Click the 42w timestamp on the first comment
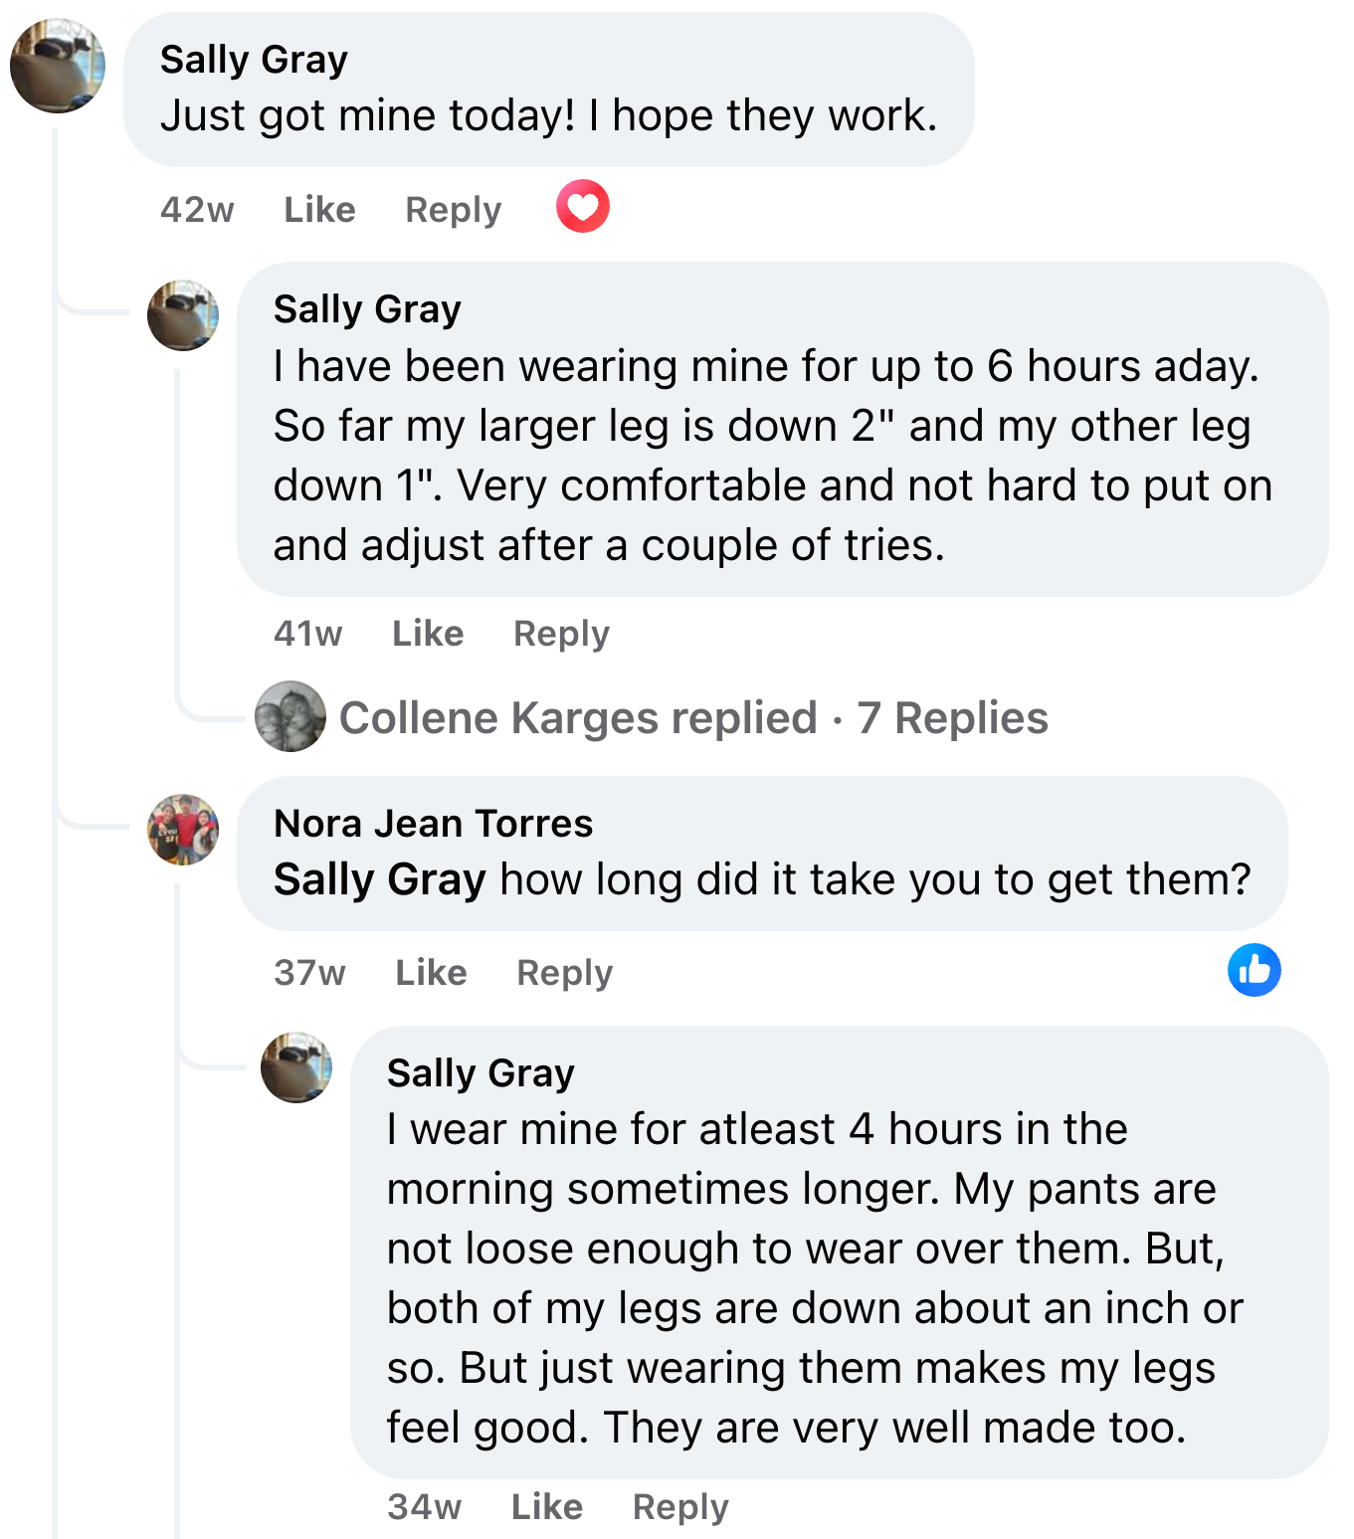Screen dimensions: 1354x1539 pyautogui.click(x=197, y=210)
